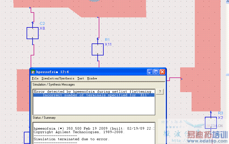
Task: Click the 'Copyright Agilent Technologies' status line
Action: [79, 132]
